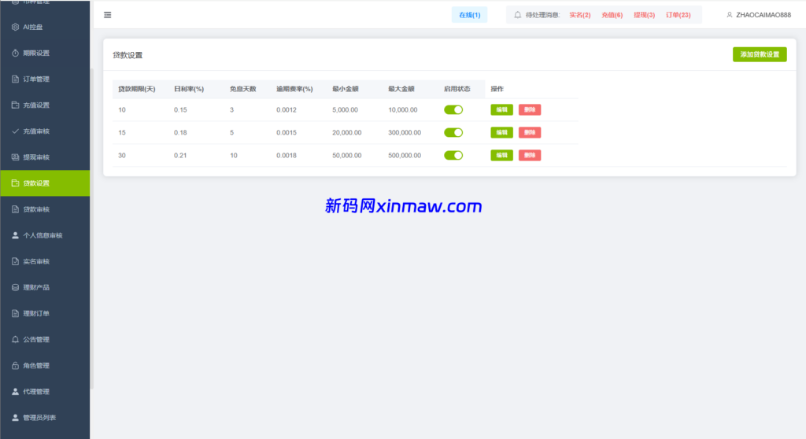Click the 20,000.00 minimum amount cell
The height and width of the screenshot is (439, 806).
[x=347, y=133]
